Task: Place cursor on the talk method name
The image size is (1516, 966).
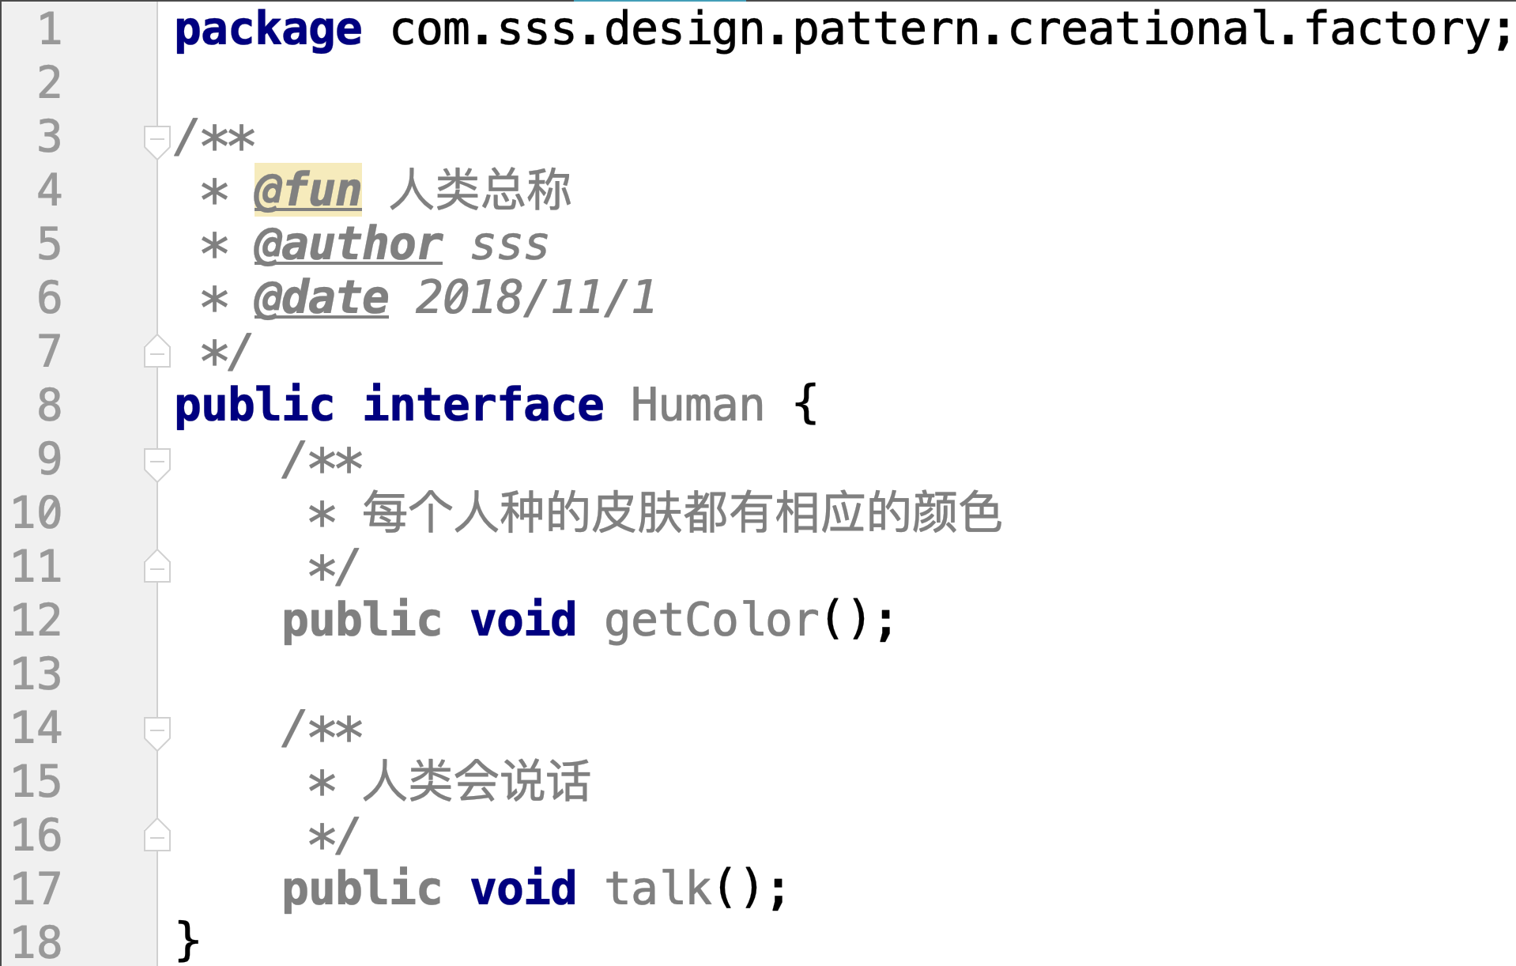Action: click(x=658, y=889)
